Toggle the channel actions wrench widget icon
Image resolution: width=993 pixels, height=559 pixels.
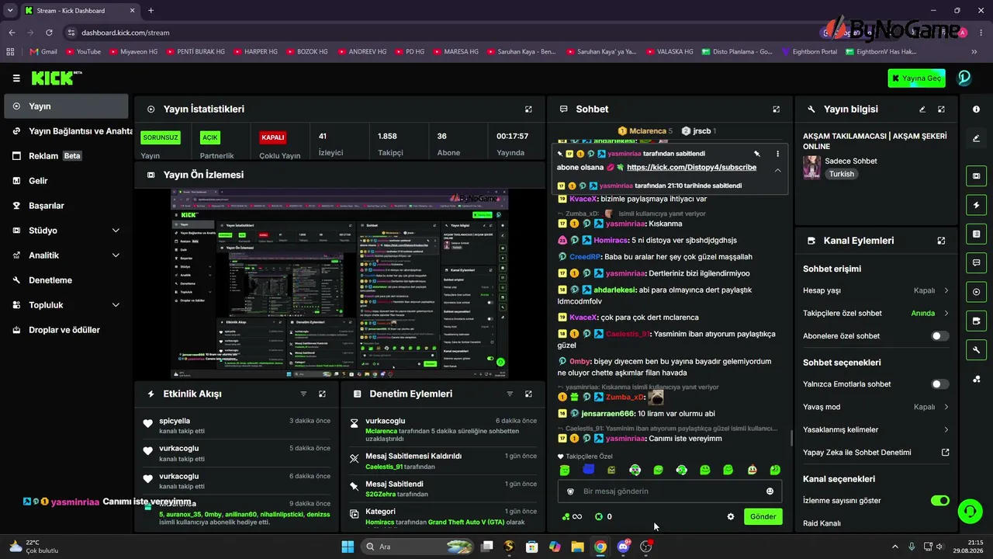pos(976,350)
